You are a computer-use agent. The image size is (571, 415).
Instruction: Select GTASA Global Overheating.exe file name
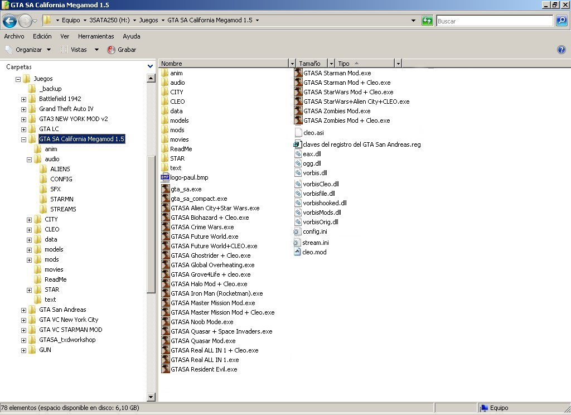pos(212,265)
